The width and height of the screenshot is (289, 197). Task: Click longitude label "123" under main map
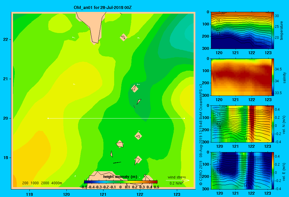click(x=177, y=194)
